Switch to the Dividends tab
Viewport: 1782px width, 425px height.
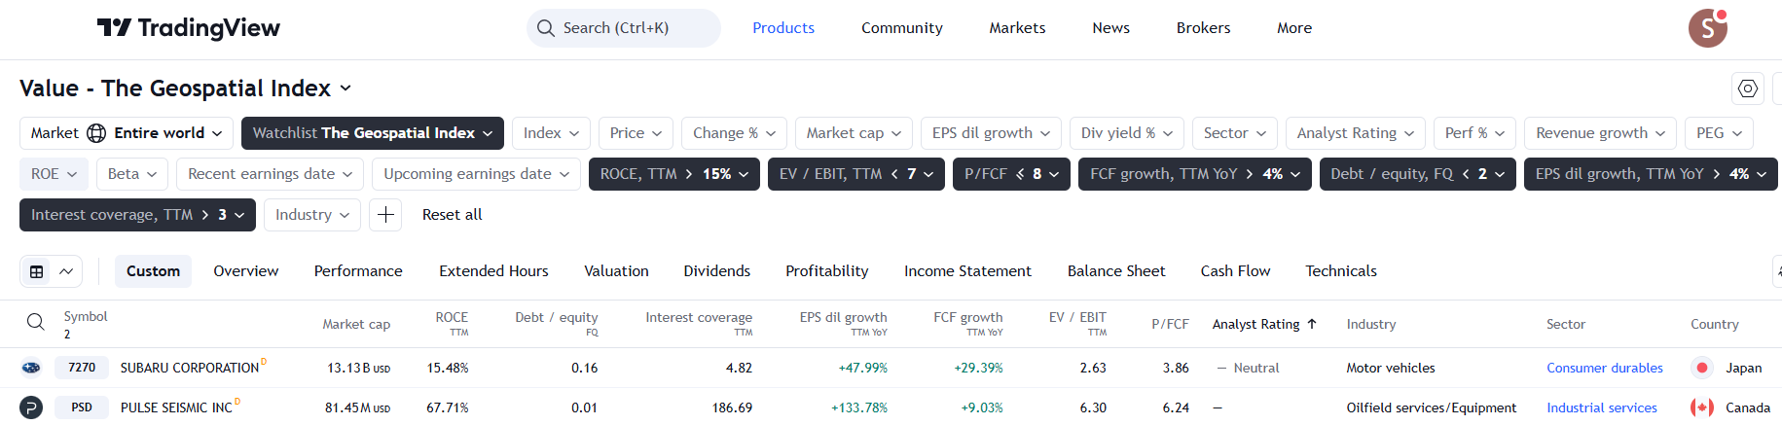(x=716, y=271)
